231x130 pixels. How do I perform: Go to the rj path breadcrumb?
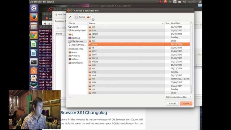point(89,17)
